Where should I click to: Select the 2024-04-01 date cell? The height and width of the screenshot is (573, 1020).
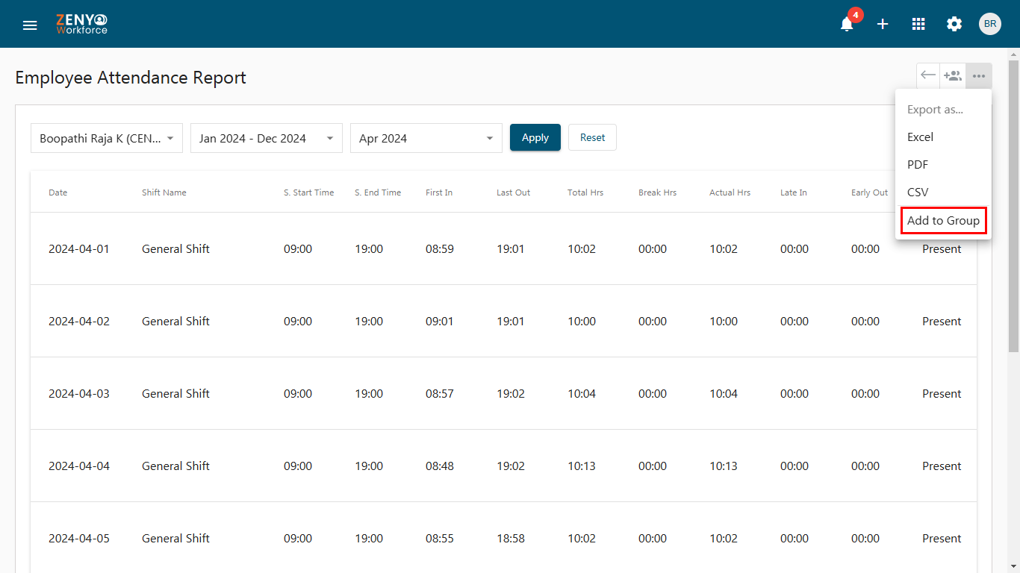point(79,249)
